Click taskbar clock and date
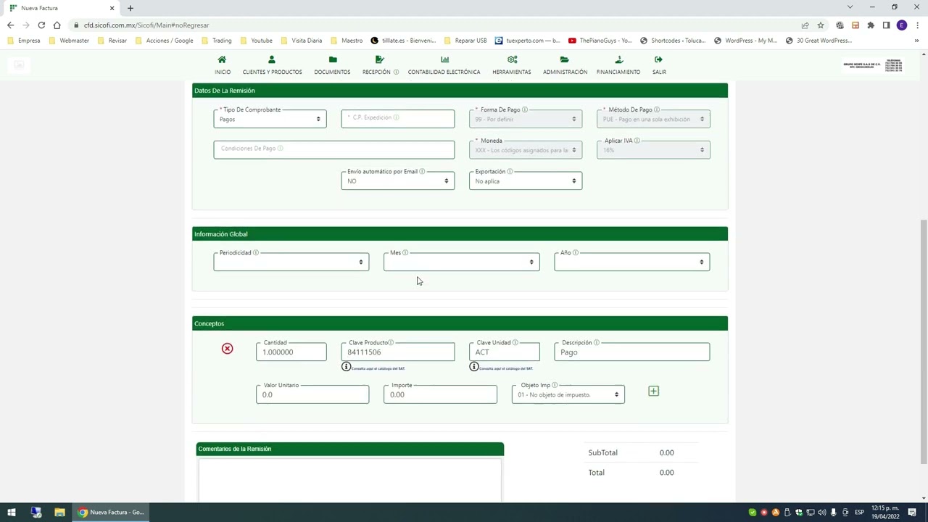The height and width of the screenshot is (522, 928). pyautogui.click(x=885, y=513)
